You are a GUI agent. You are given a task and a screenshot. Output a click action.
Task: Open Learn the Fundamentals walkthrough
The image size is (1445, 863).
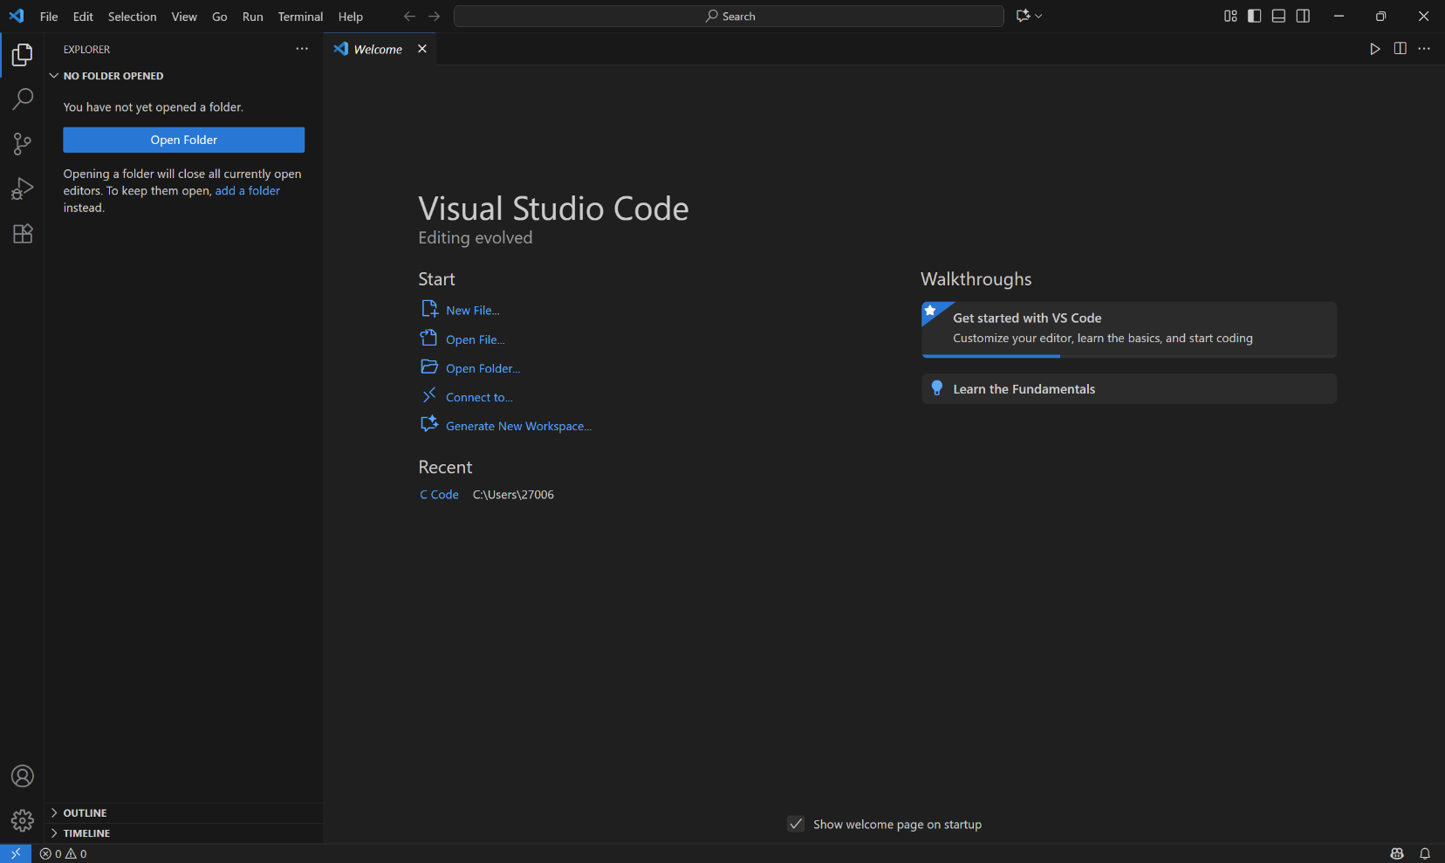coord(1129,389)
